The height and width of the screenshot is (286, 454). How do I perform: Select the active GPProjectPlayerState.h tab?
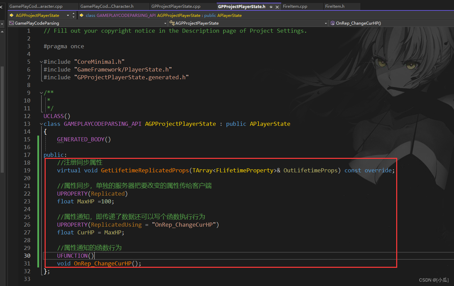242,6
